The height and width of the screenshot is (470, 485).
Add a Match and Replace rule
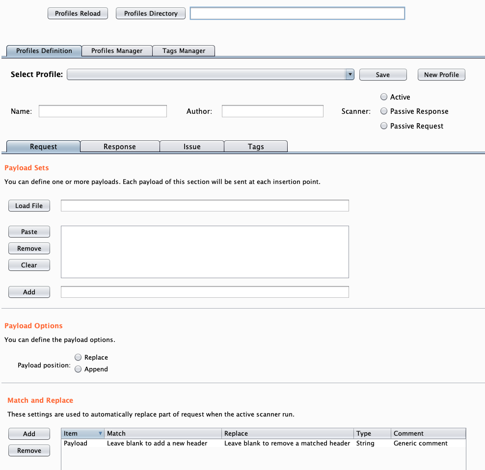pos(29,434)
